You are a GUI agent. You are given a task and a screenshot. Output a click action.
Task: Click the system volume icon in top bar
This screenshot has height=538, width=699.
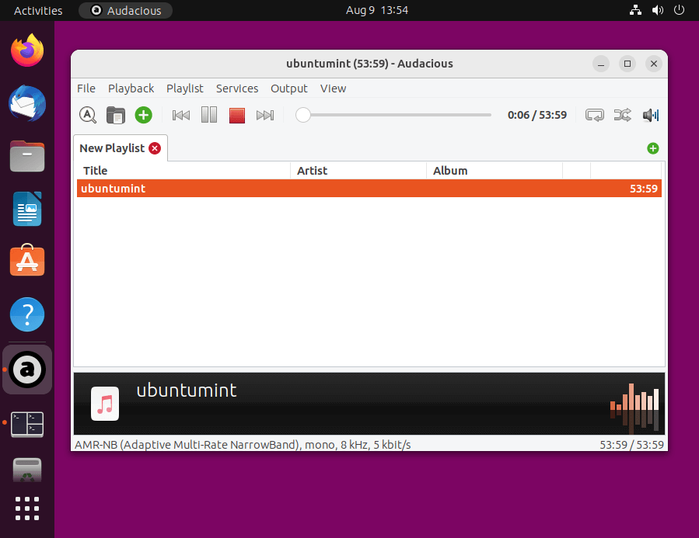tap(658, 10)
